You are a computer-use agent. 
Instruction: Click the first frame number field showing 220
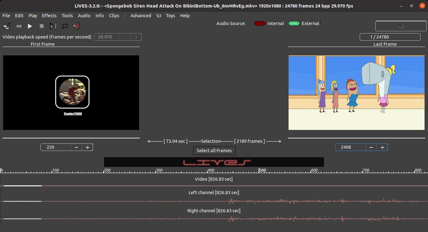pos(56,147)
